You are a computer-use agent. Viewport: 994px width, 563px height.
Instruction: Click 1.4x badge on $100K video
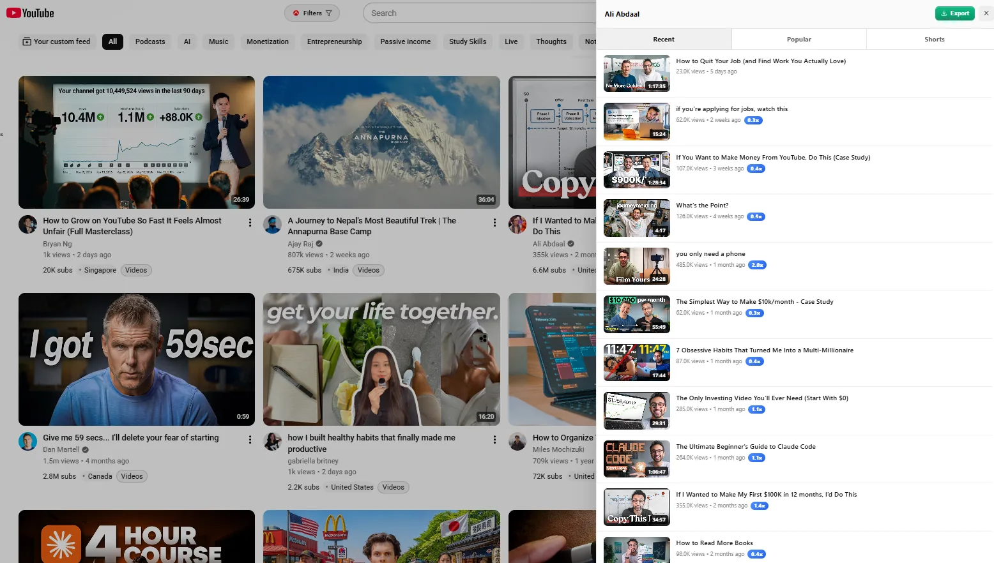click(760, 506)
